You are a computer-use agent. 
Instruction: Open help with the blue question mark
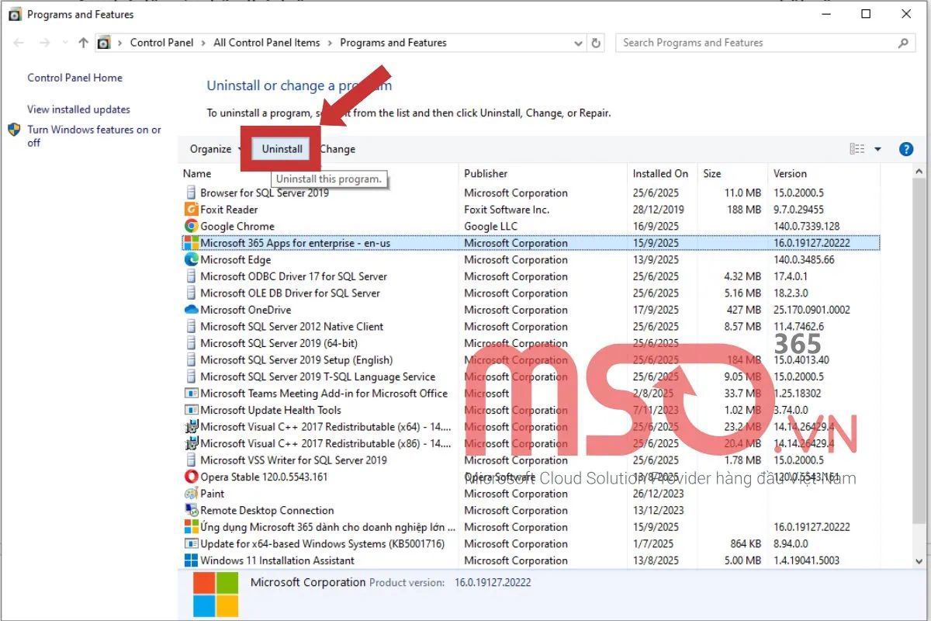[x=905, y=149]
